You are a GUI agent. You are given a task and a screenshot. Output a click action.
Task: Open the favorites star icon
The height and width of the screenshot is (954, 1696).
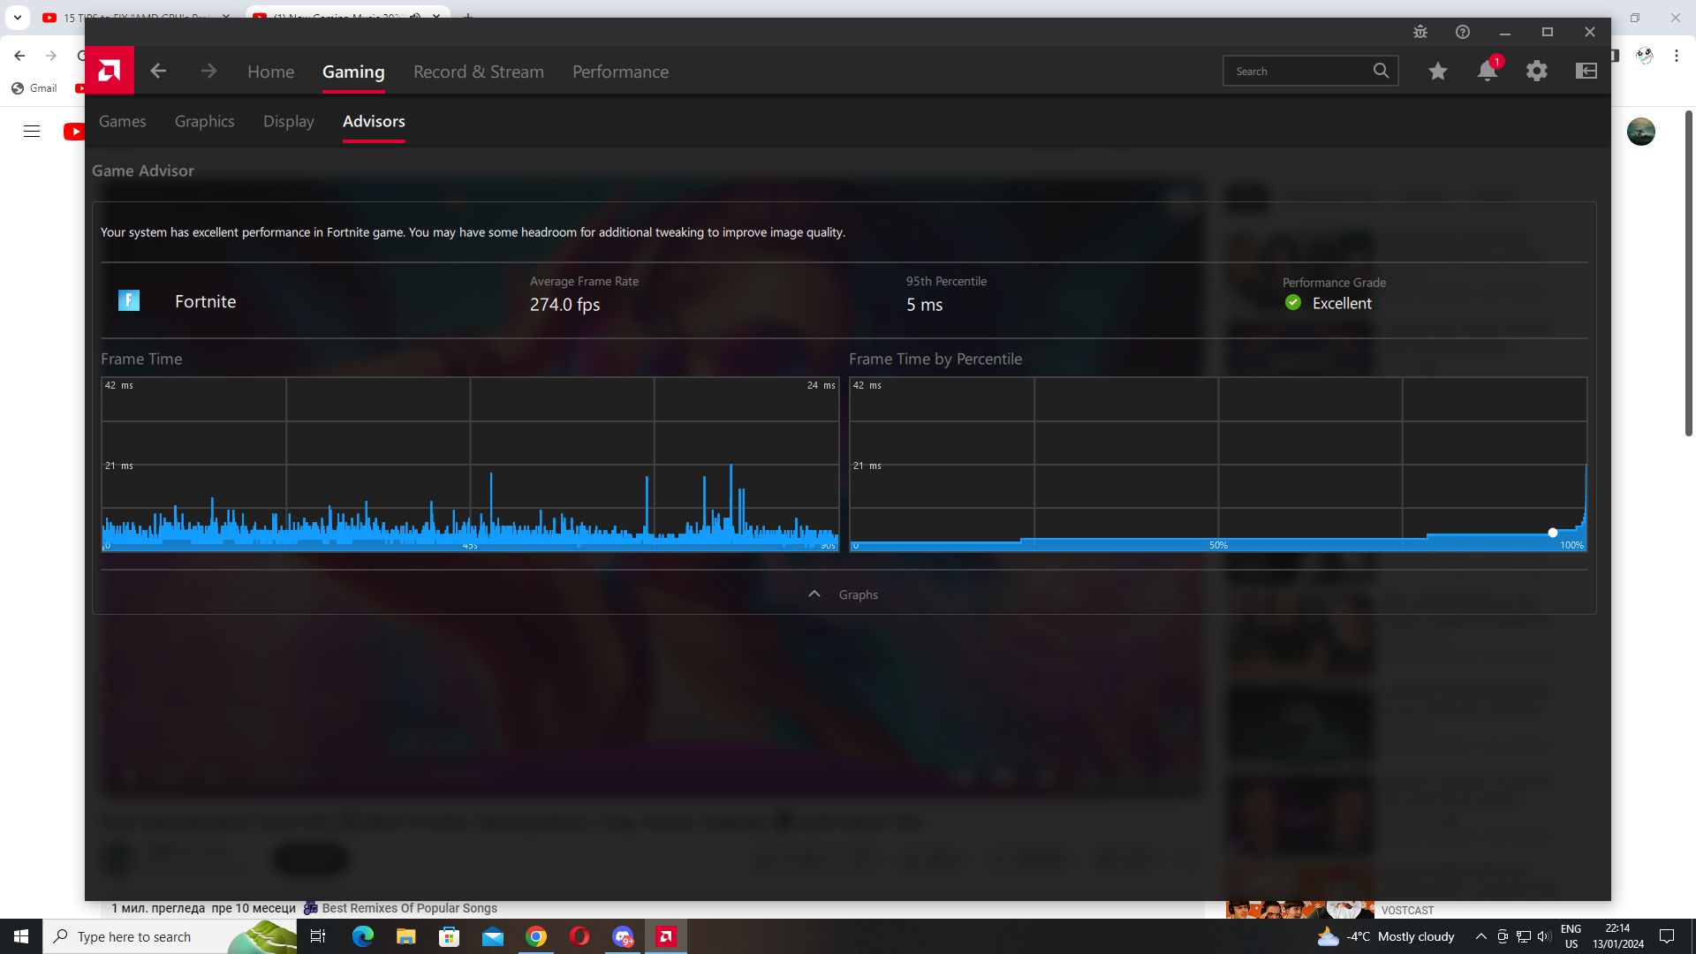pos(1438,71)
